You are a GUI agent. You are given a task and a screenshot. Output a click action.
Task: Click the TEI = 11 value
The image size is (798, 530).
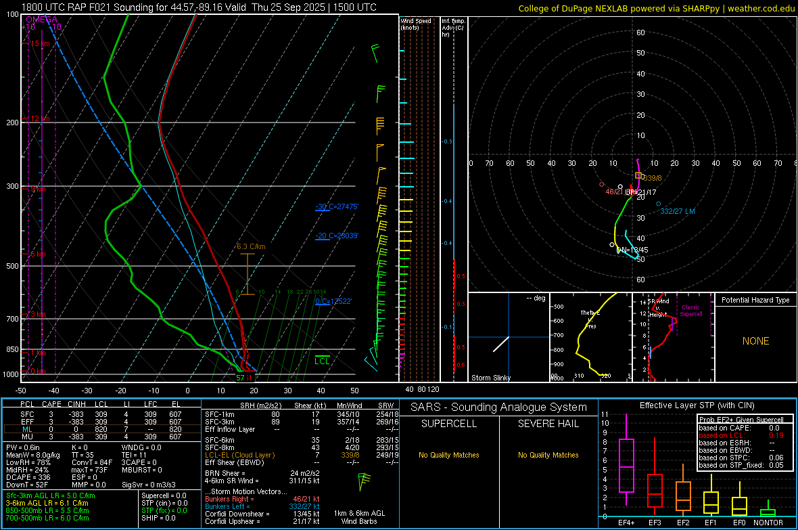(134, 455)
